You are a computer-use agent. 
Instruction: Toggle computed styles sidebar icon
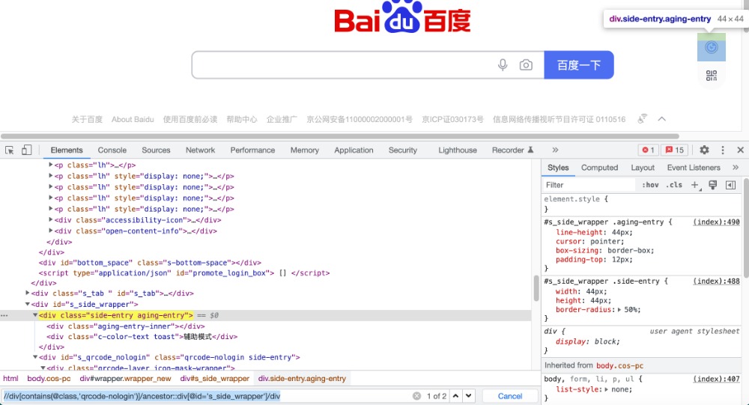pos(730,185)
